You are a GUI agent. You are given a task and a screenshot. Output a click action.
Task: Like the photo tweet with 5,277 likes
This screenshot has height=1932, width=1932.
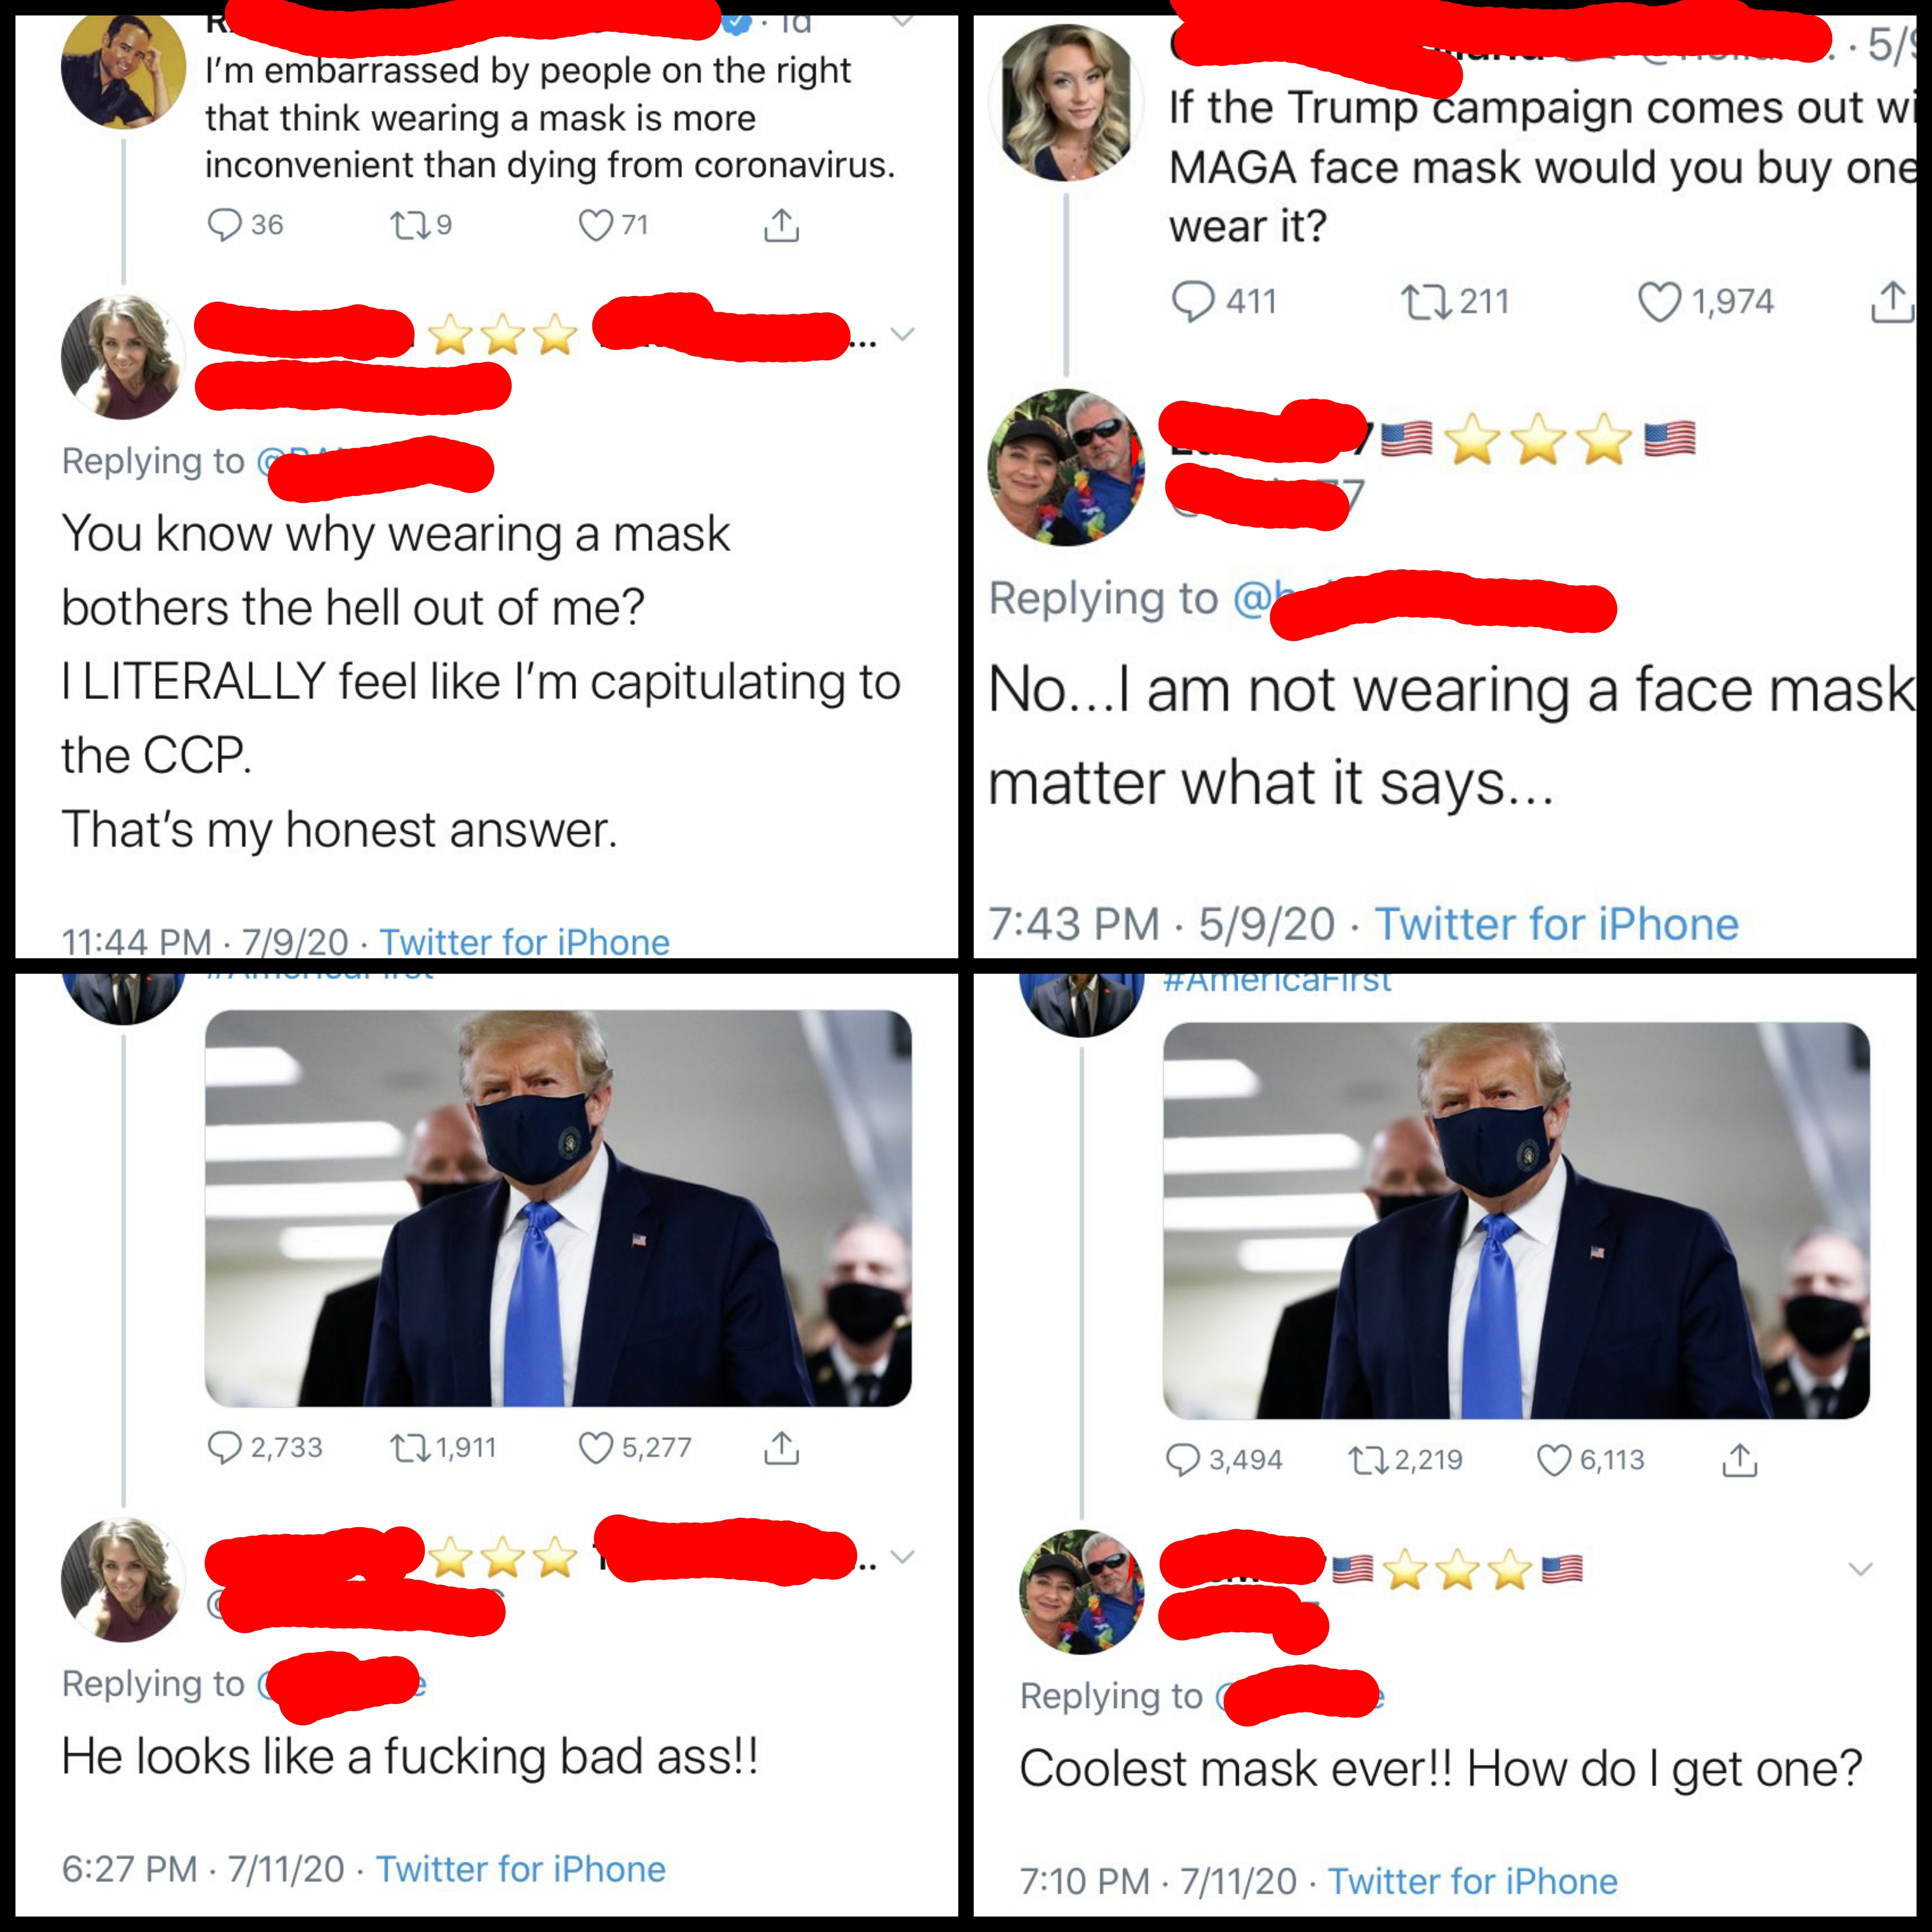[x=596, y=1448]
